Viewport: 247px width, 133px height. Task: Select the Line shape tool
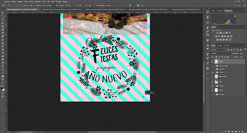[x=2, y=73]
